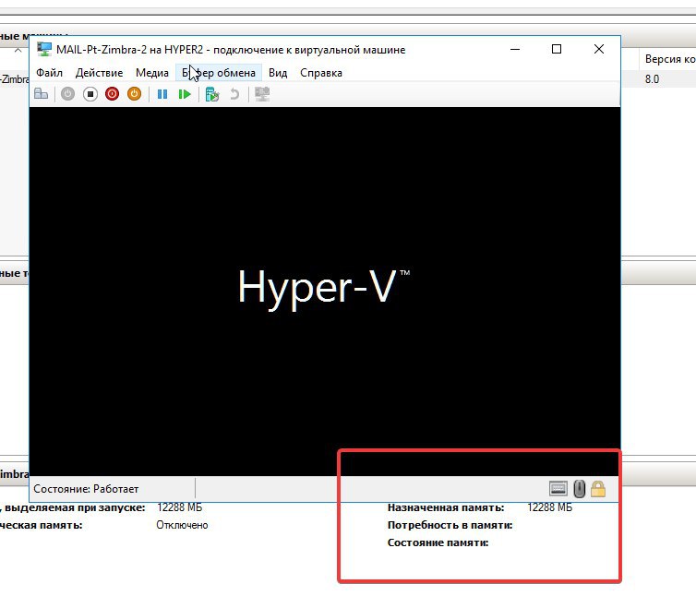The width and height of the screenshot is (696, 596).
Task: Click the 'Состояние: Работает' status text
Action: pos(86,489)
